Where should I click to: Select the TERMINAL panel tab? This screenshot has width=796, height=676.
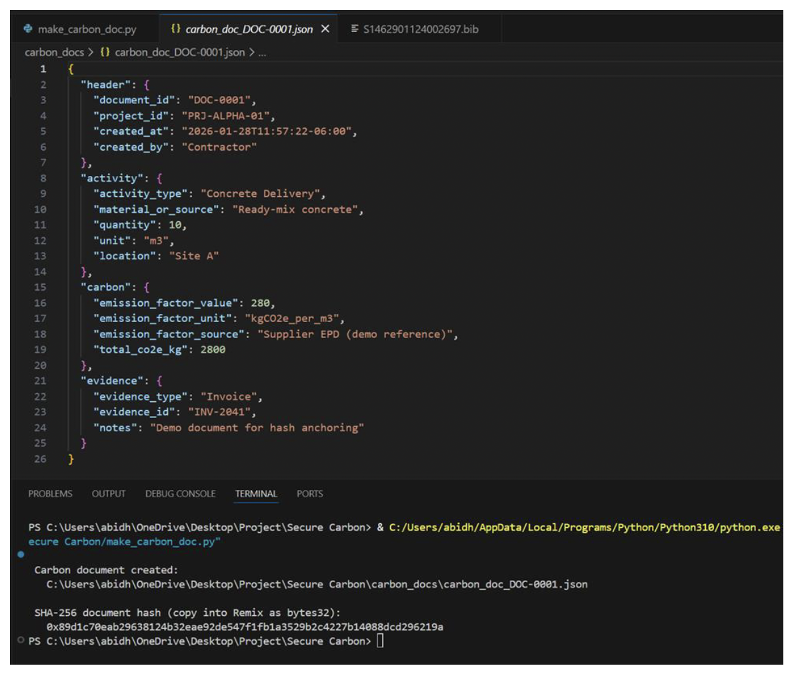coord(256,494)
